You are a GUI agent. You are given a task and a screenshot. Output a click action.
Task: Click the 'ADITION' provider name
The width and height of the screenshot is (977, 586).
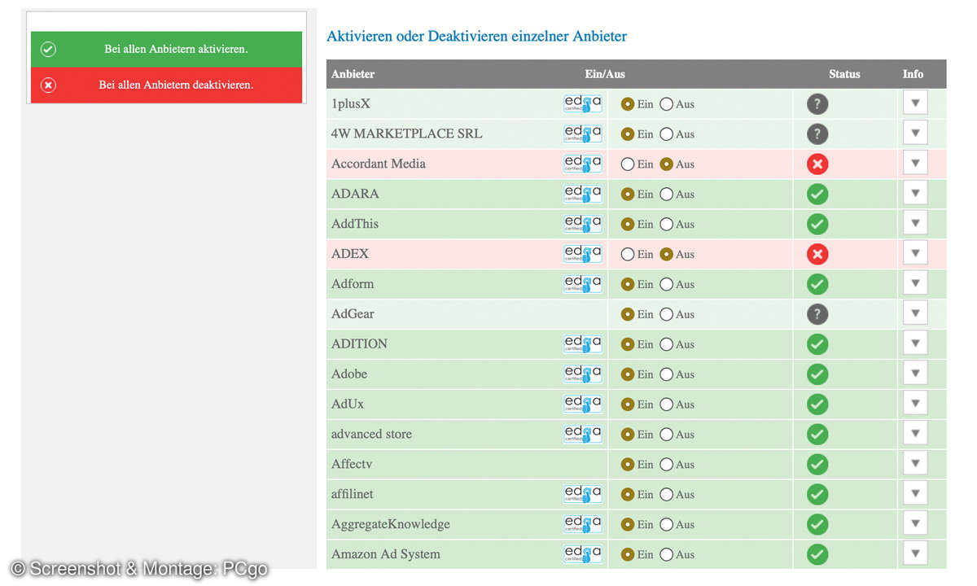tap(359, 343)
